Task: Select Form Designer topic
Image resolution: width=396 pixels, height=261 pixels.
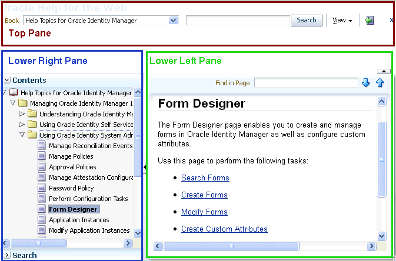Action: (x=74, y=209)
